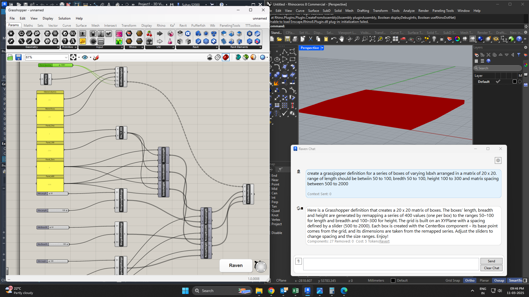Click the Revert link in Raven Chat

[385, 241]
